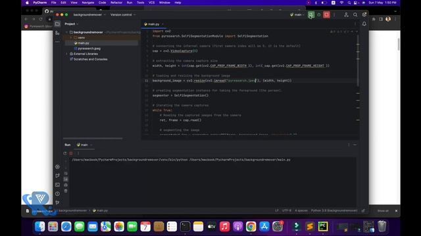421x236 pixels.
Task: Open the main run configuration dropdown
Action: pyautogui.click(x=297, y=14)
